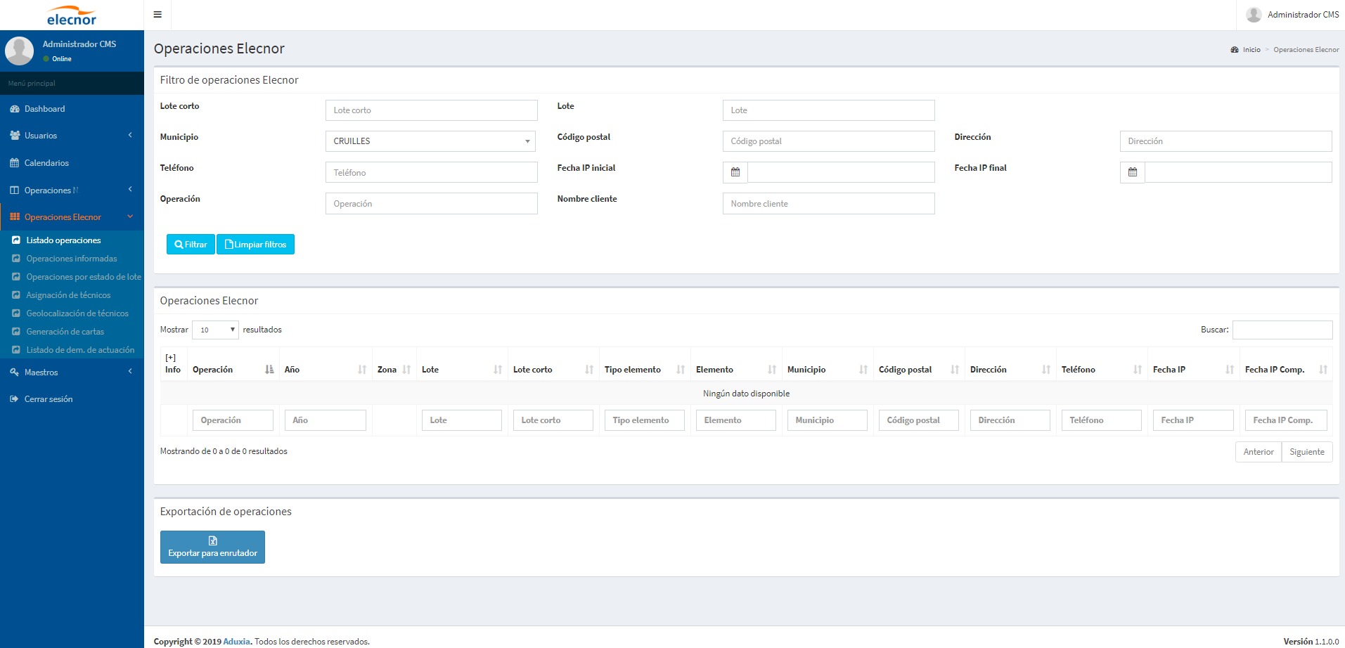Open the Mostrar results count dropdown
Screen dimensions: 1345x648
click(x=215, y=330)
